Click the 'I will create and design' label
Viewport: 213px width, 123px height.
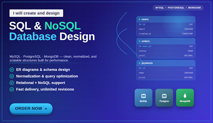pyautogui.click(x=36, y=13)
